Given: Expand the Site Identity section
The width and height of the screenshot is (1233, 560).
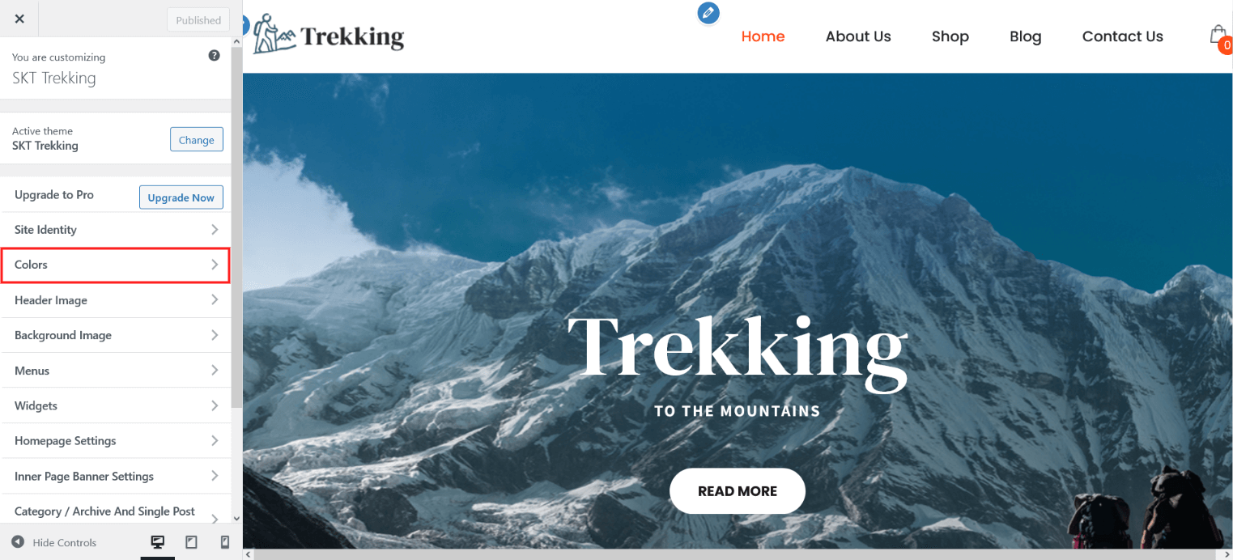Looking at the screenshot, I should click(x=116, y=230).
